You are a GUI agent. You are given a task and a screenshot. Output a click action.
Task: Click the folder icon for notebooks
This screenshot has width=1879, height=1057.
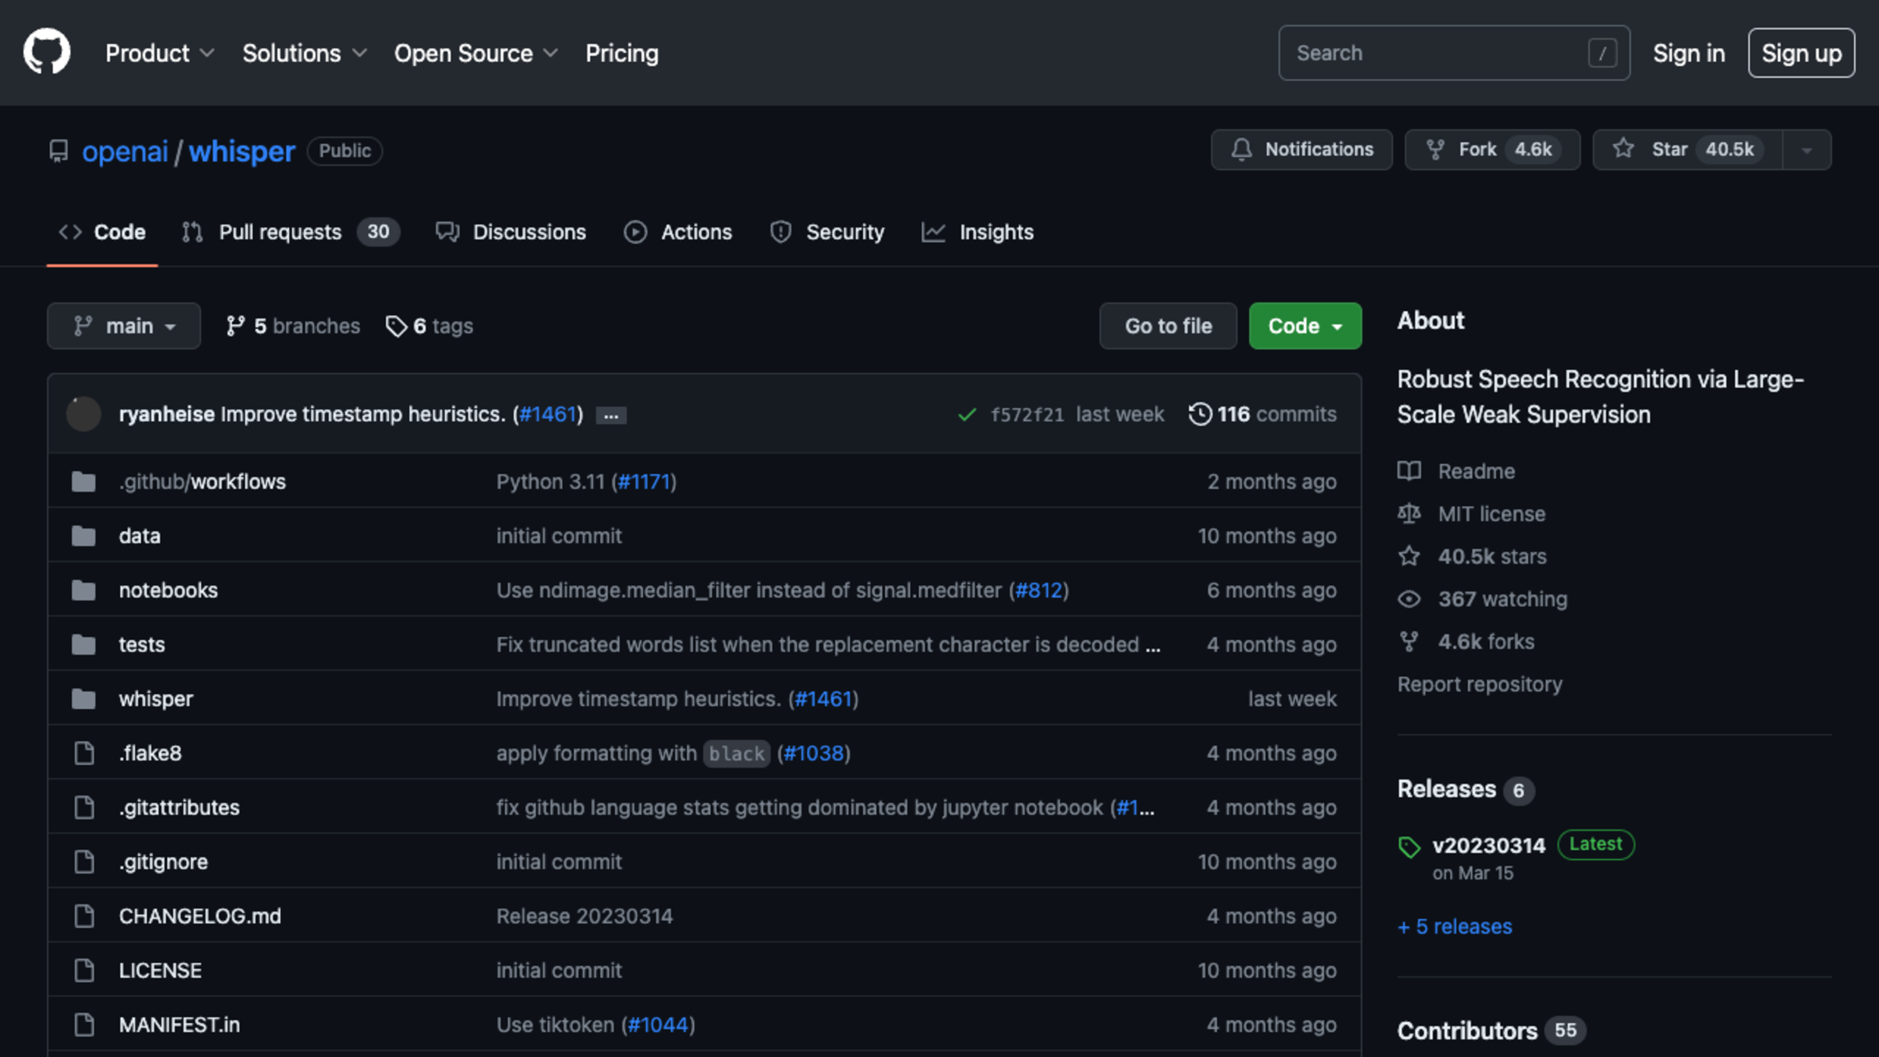coord(84,590)
